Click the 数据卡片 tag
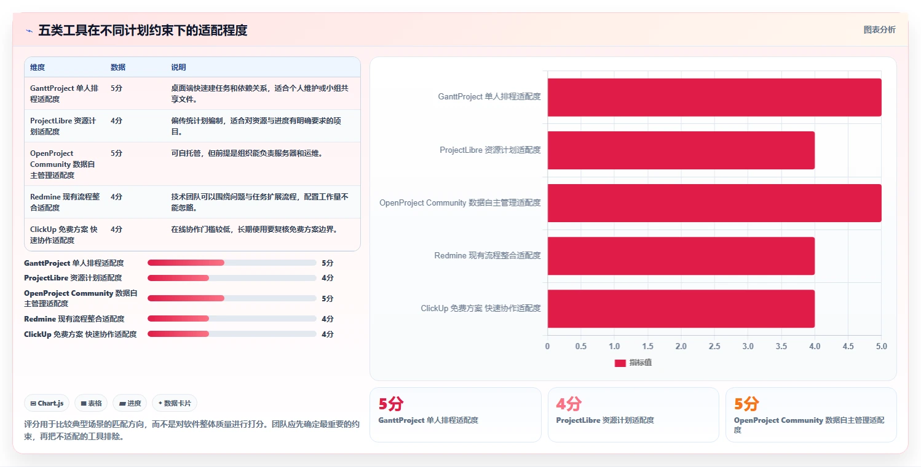The image size is (921, 467). click(175, 403)
